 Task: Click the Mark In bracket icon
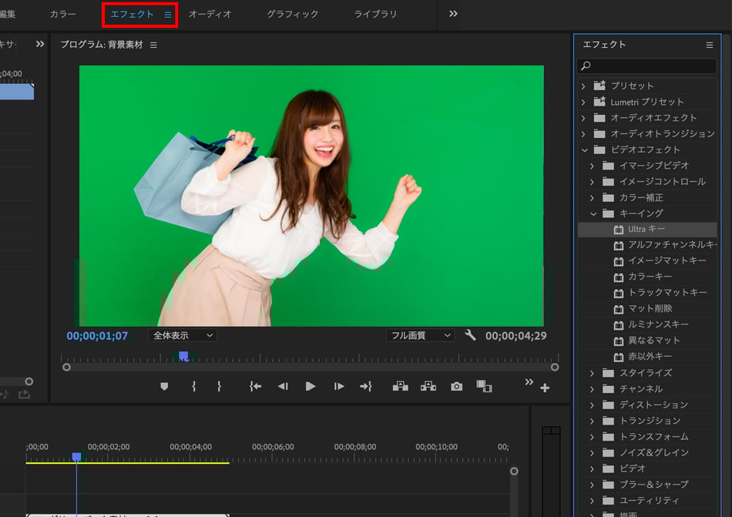tap(193, 387)
